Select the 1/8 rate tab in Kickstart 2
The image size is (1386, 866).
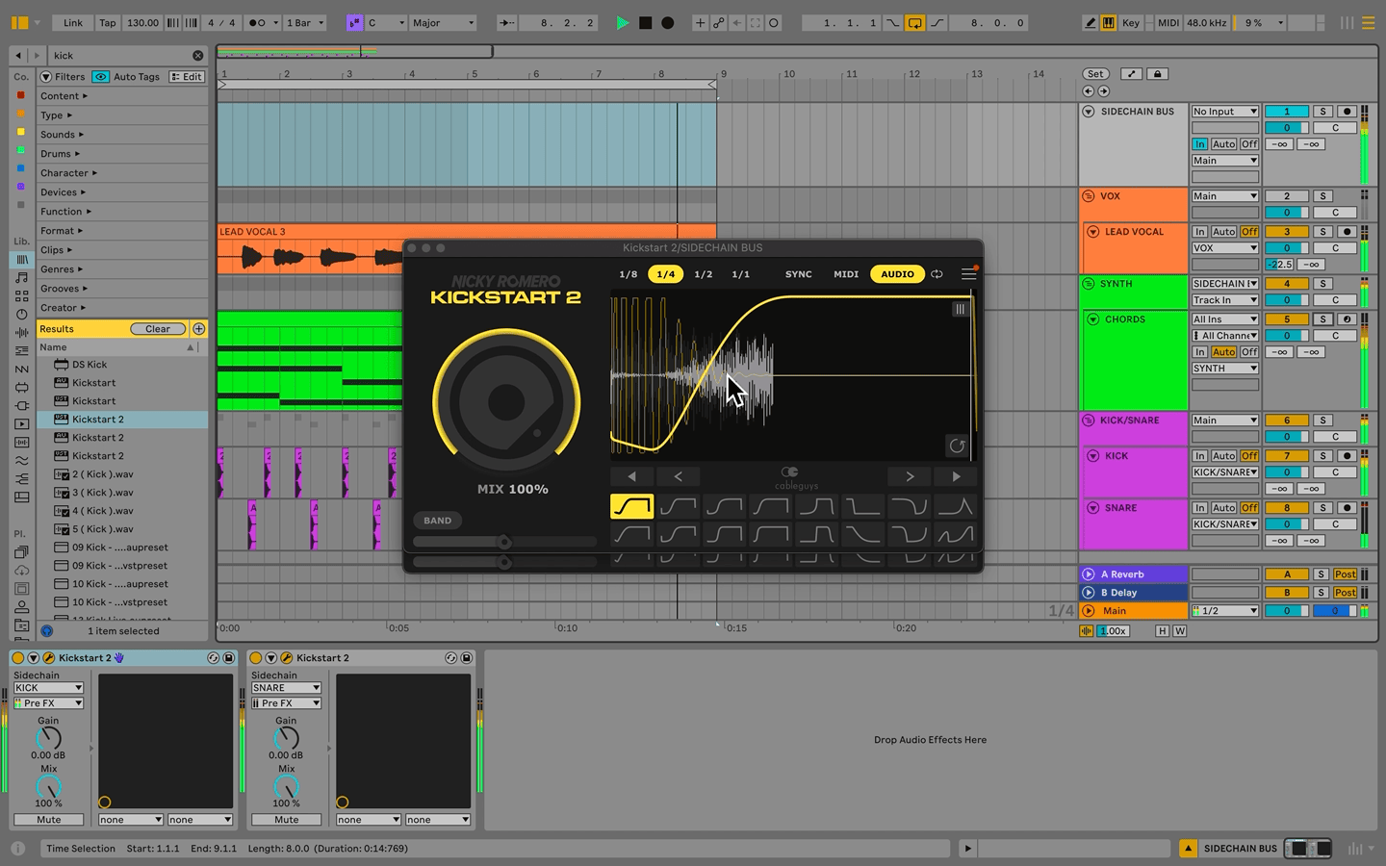coord(628,274)
